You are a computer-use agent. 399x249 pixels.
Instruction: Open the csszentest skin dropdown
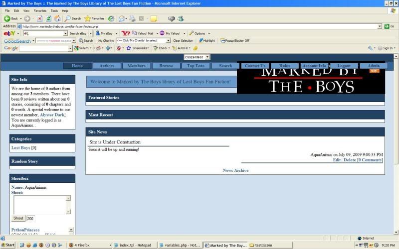tap(197, 57)
